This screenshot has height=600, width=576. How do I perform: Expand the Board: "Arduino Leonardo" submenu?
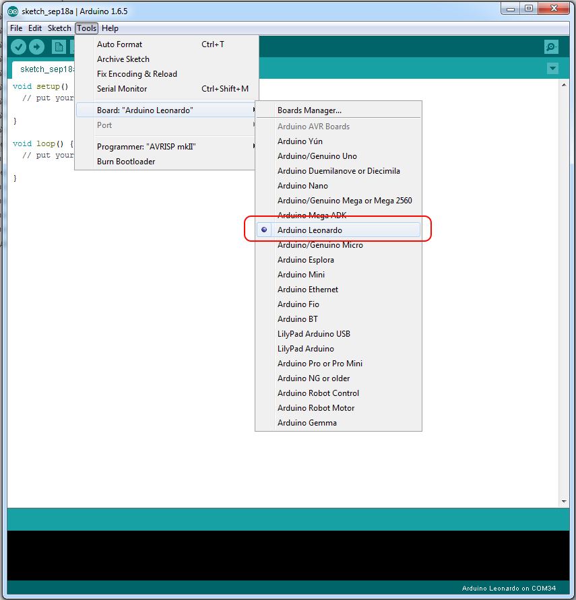(166, 110)
